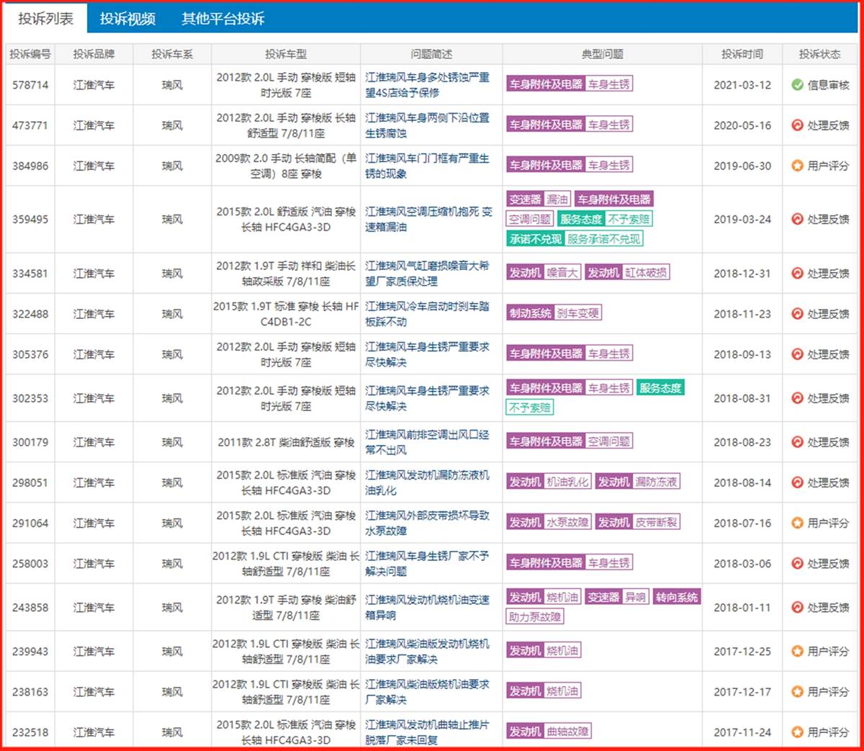Click the 助力泵故障 tag
The image size is (864, 751).
[534, 617]
